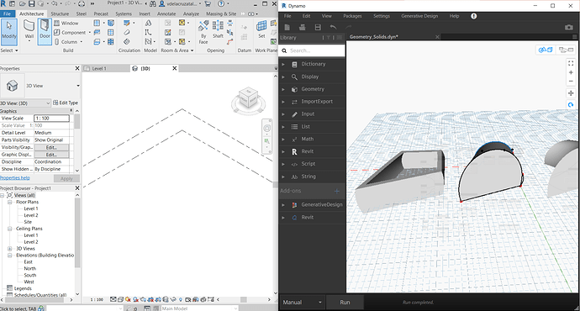Open the Manual run mode dropdown
Viewport: 580px width, 311px height.
(303, 303)
